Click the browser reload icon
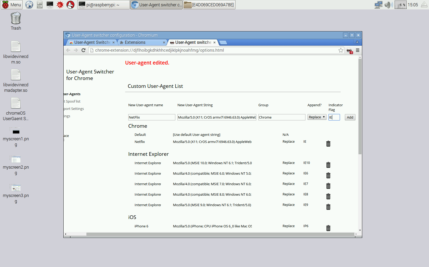 (84, 50)
